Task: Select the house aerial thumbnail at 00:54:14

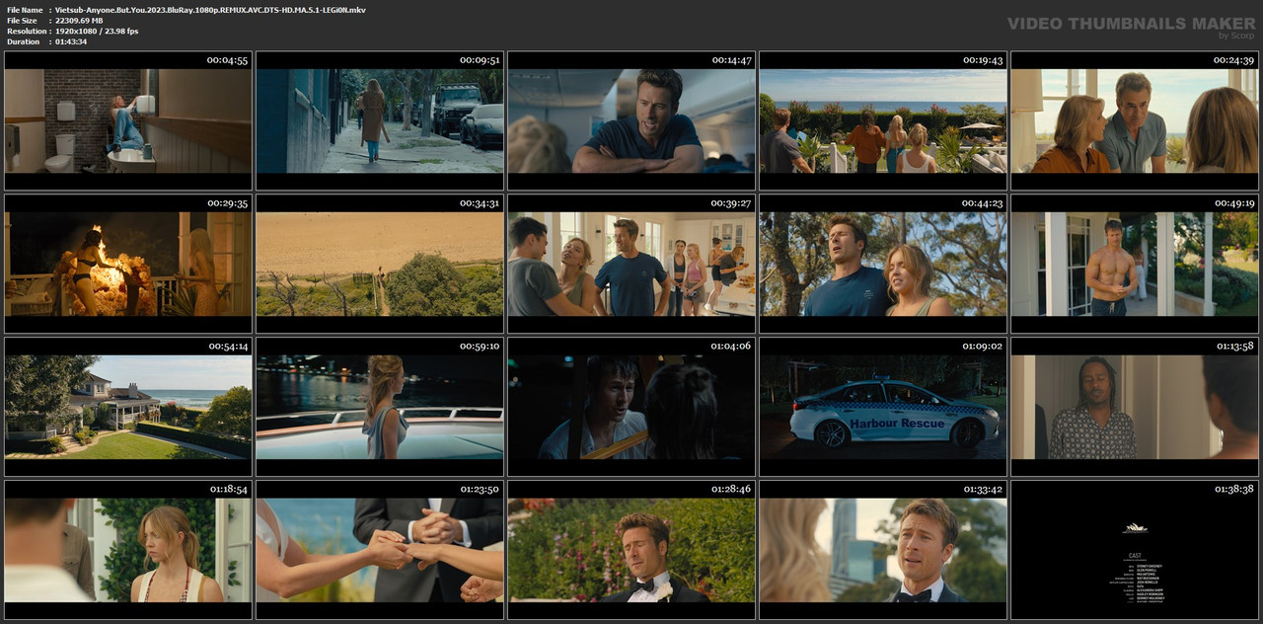Action: 128,407
